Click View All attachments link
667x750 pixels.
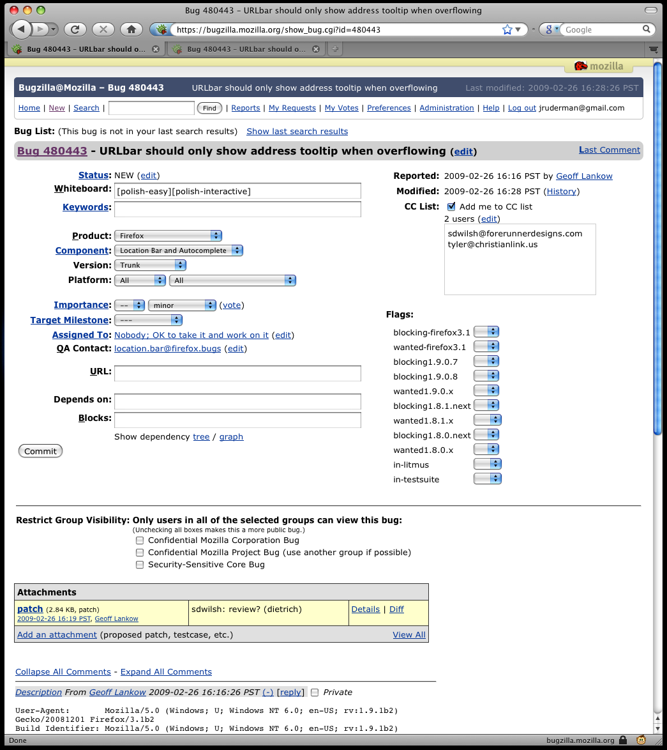point(409,635)
